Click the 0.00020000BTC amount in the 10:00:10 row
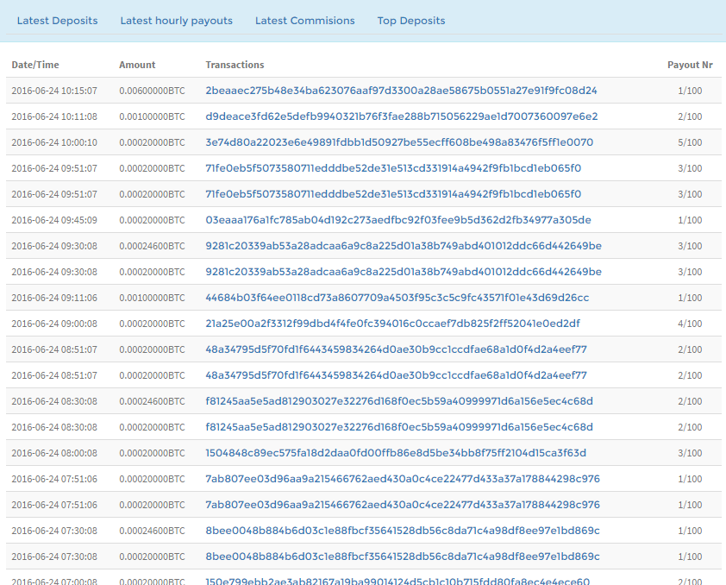Viewport: 726px width, 585px height. click(152, 142)
